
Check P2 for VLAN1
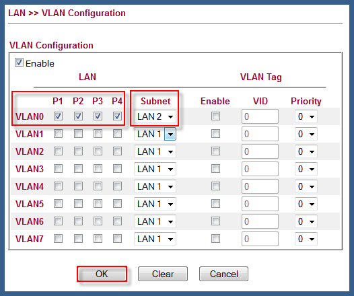[x=78, y=134]
